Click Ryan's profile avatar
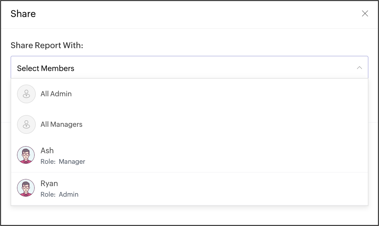Image resolution: width=379 pixels, height=226 pixels. pos(26,188)
